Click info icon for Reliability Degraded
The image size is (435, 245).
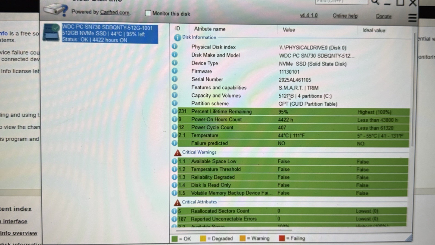[175, 177]
